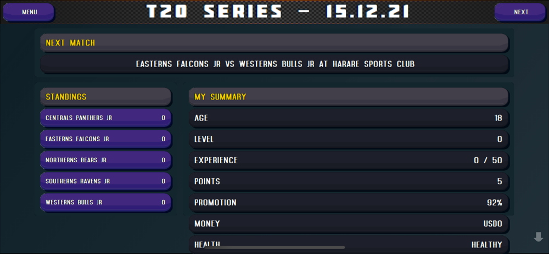The height and width of the screenshot is (254, 549).
Task: Select Centrals Panthers Jr in standings
Action: [106, 118]
